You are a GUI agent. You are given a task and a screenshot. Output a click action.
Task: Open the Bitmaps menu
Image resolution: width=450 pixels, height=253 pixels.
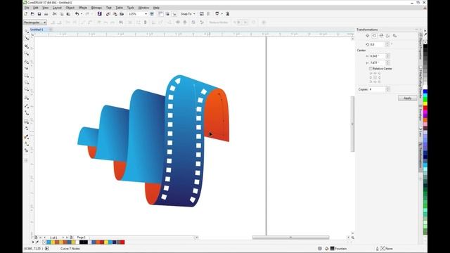tap(96, 8)
